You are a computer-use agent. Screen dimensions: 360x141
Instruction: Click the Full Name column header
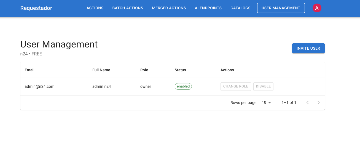pyautogui.click(x=101, y=70)
